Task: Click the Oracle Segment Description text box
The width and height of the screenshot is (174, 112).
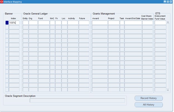Action: (x=77, y=100)
